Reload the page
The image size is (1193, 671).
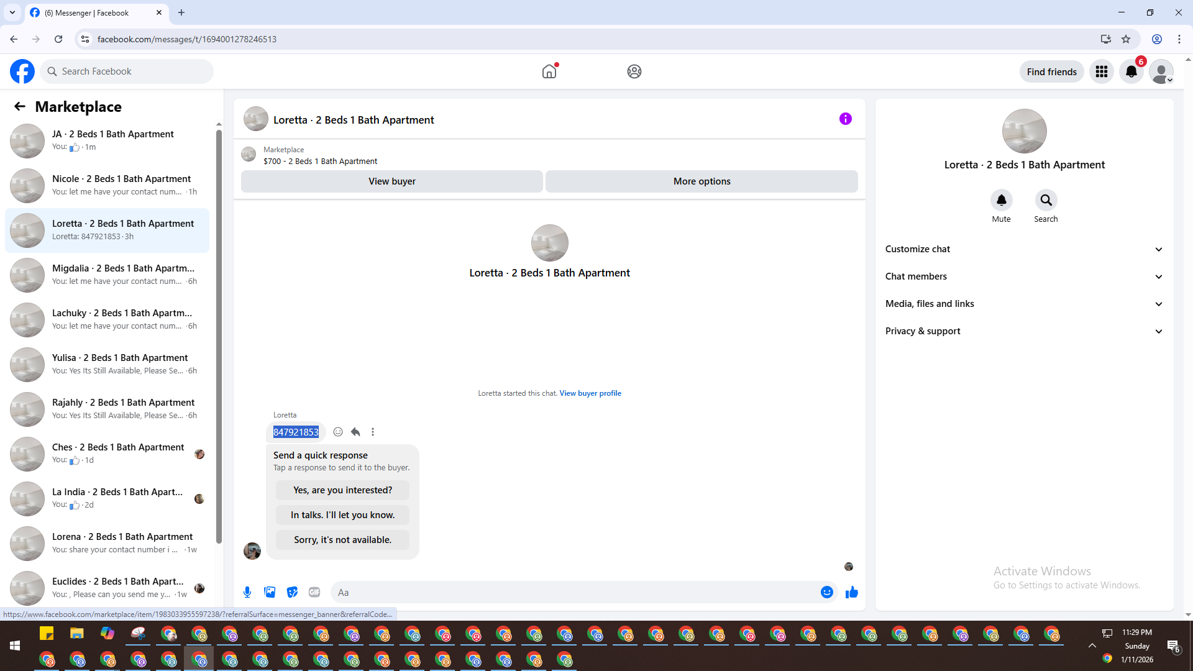point(58,39)
